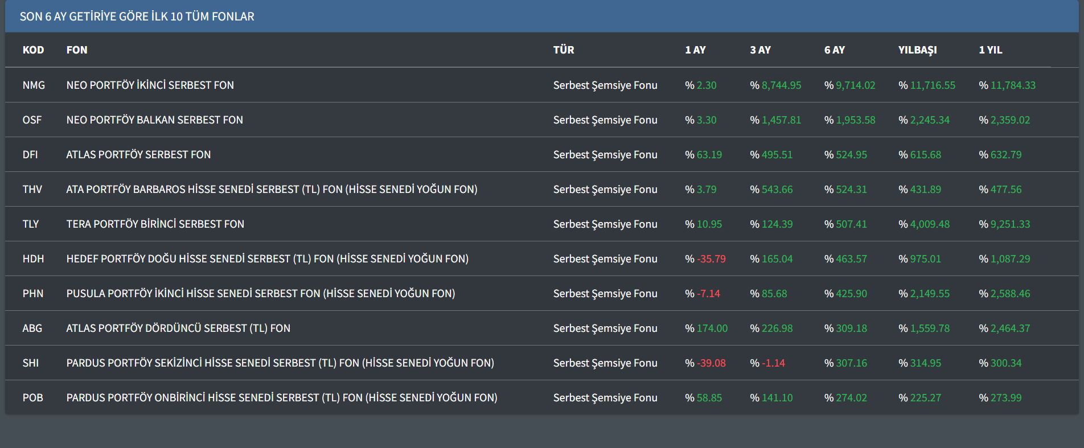Select the negative -35.79 one-month return value

[711, 259]
